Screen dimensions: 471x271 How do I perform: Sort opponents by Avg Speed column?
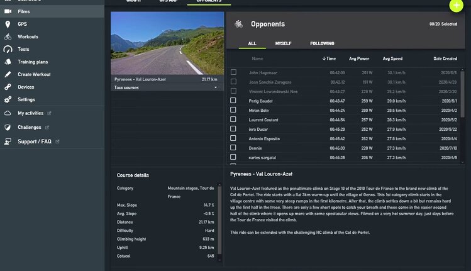(x=392, y=58)
